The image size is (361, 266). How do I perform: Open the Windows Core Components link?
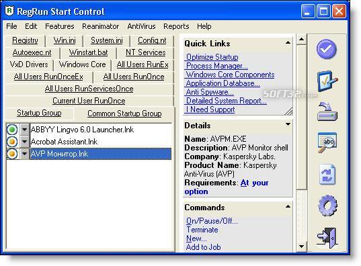click(x=230, y=75)
